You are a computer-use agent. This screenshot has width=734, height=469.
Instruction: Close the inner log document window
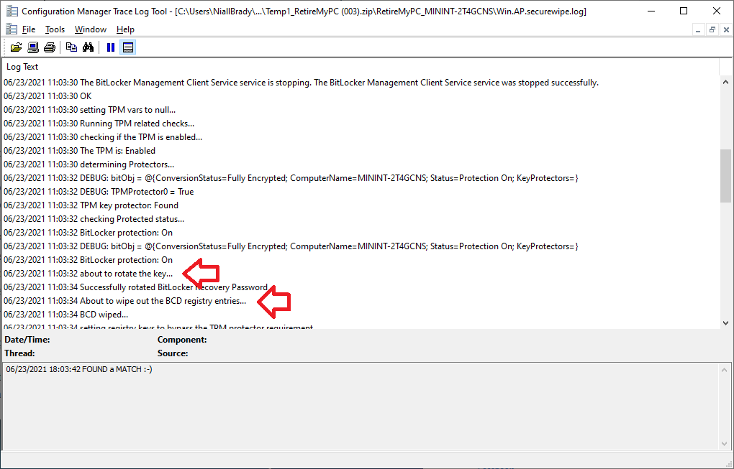click(726, 30)
